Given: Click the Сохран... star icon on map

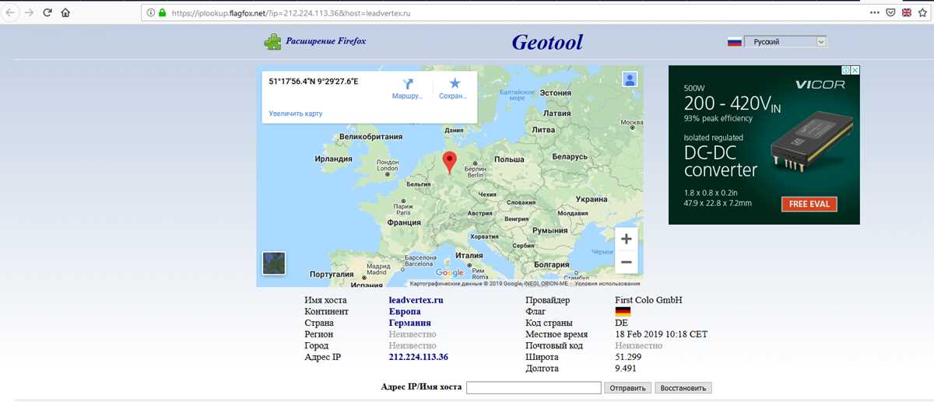Looking at the screenshot, I should 455,83.
